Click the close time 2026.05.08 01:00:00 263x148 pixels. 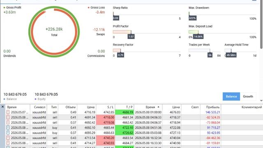[148, 112]
